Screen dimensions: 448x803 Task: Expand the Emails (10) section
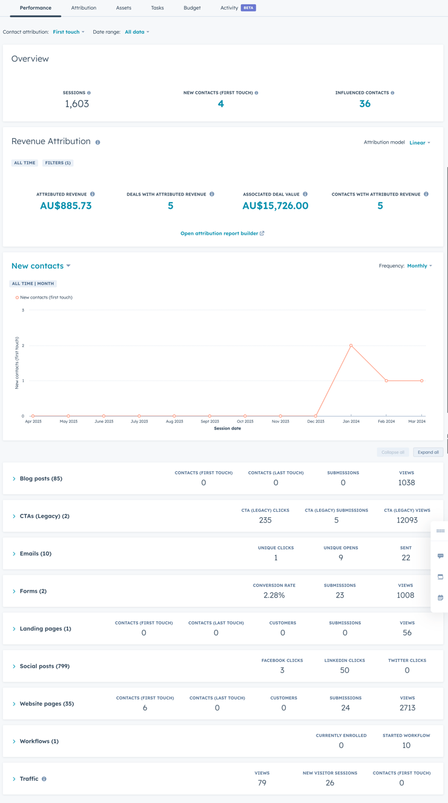pyautogui.click(x=14, y=554)
